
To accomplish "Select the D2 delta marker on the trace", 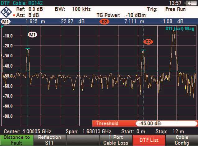I will [x=148, y=42].
